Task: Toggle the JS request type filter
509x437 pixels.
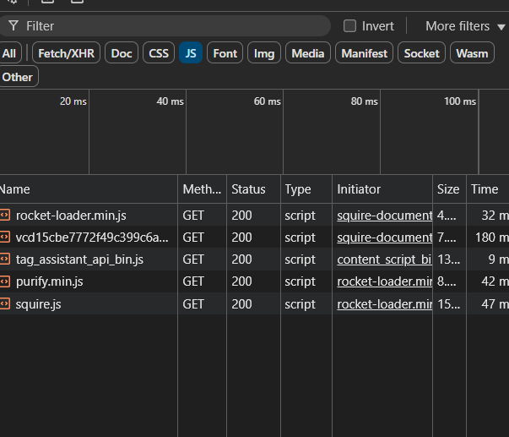Action: pos(191,53)
